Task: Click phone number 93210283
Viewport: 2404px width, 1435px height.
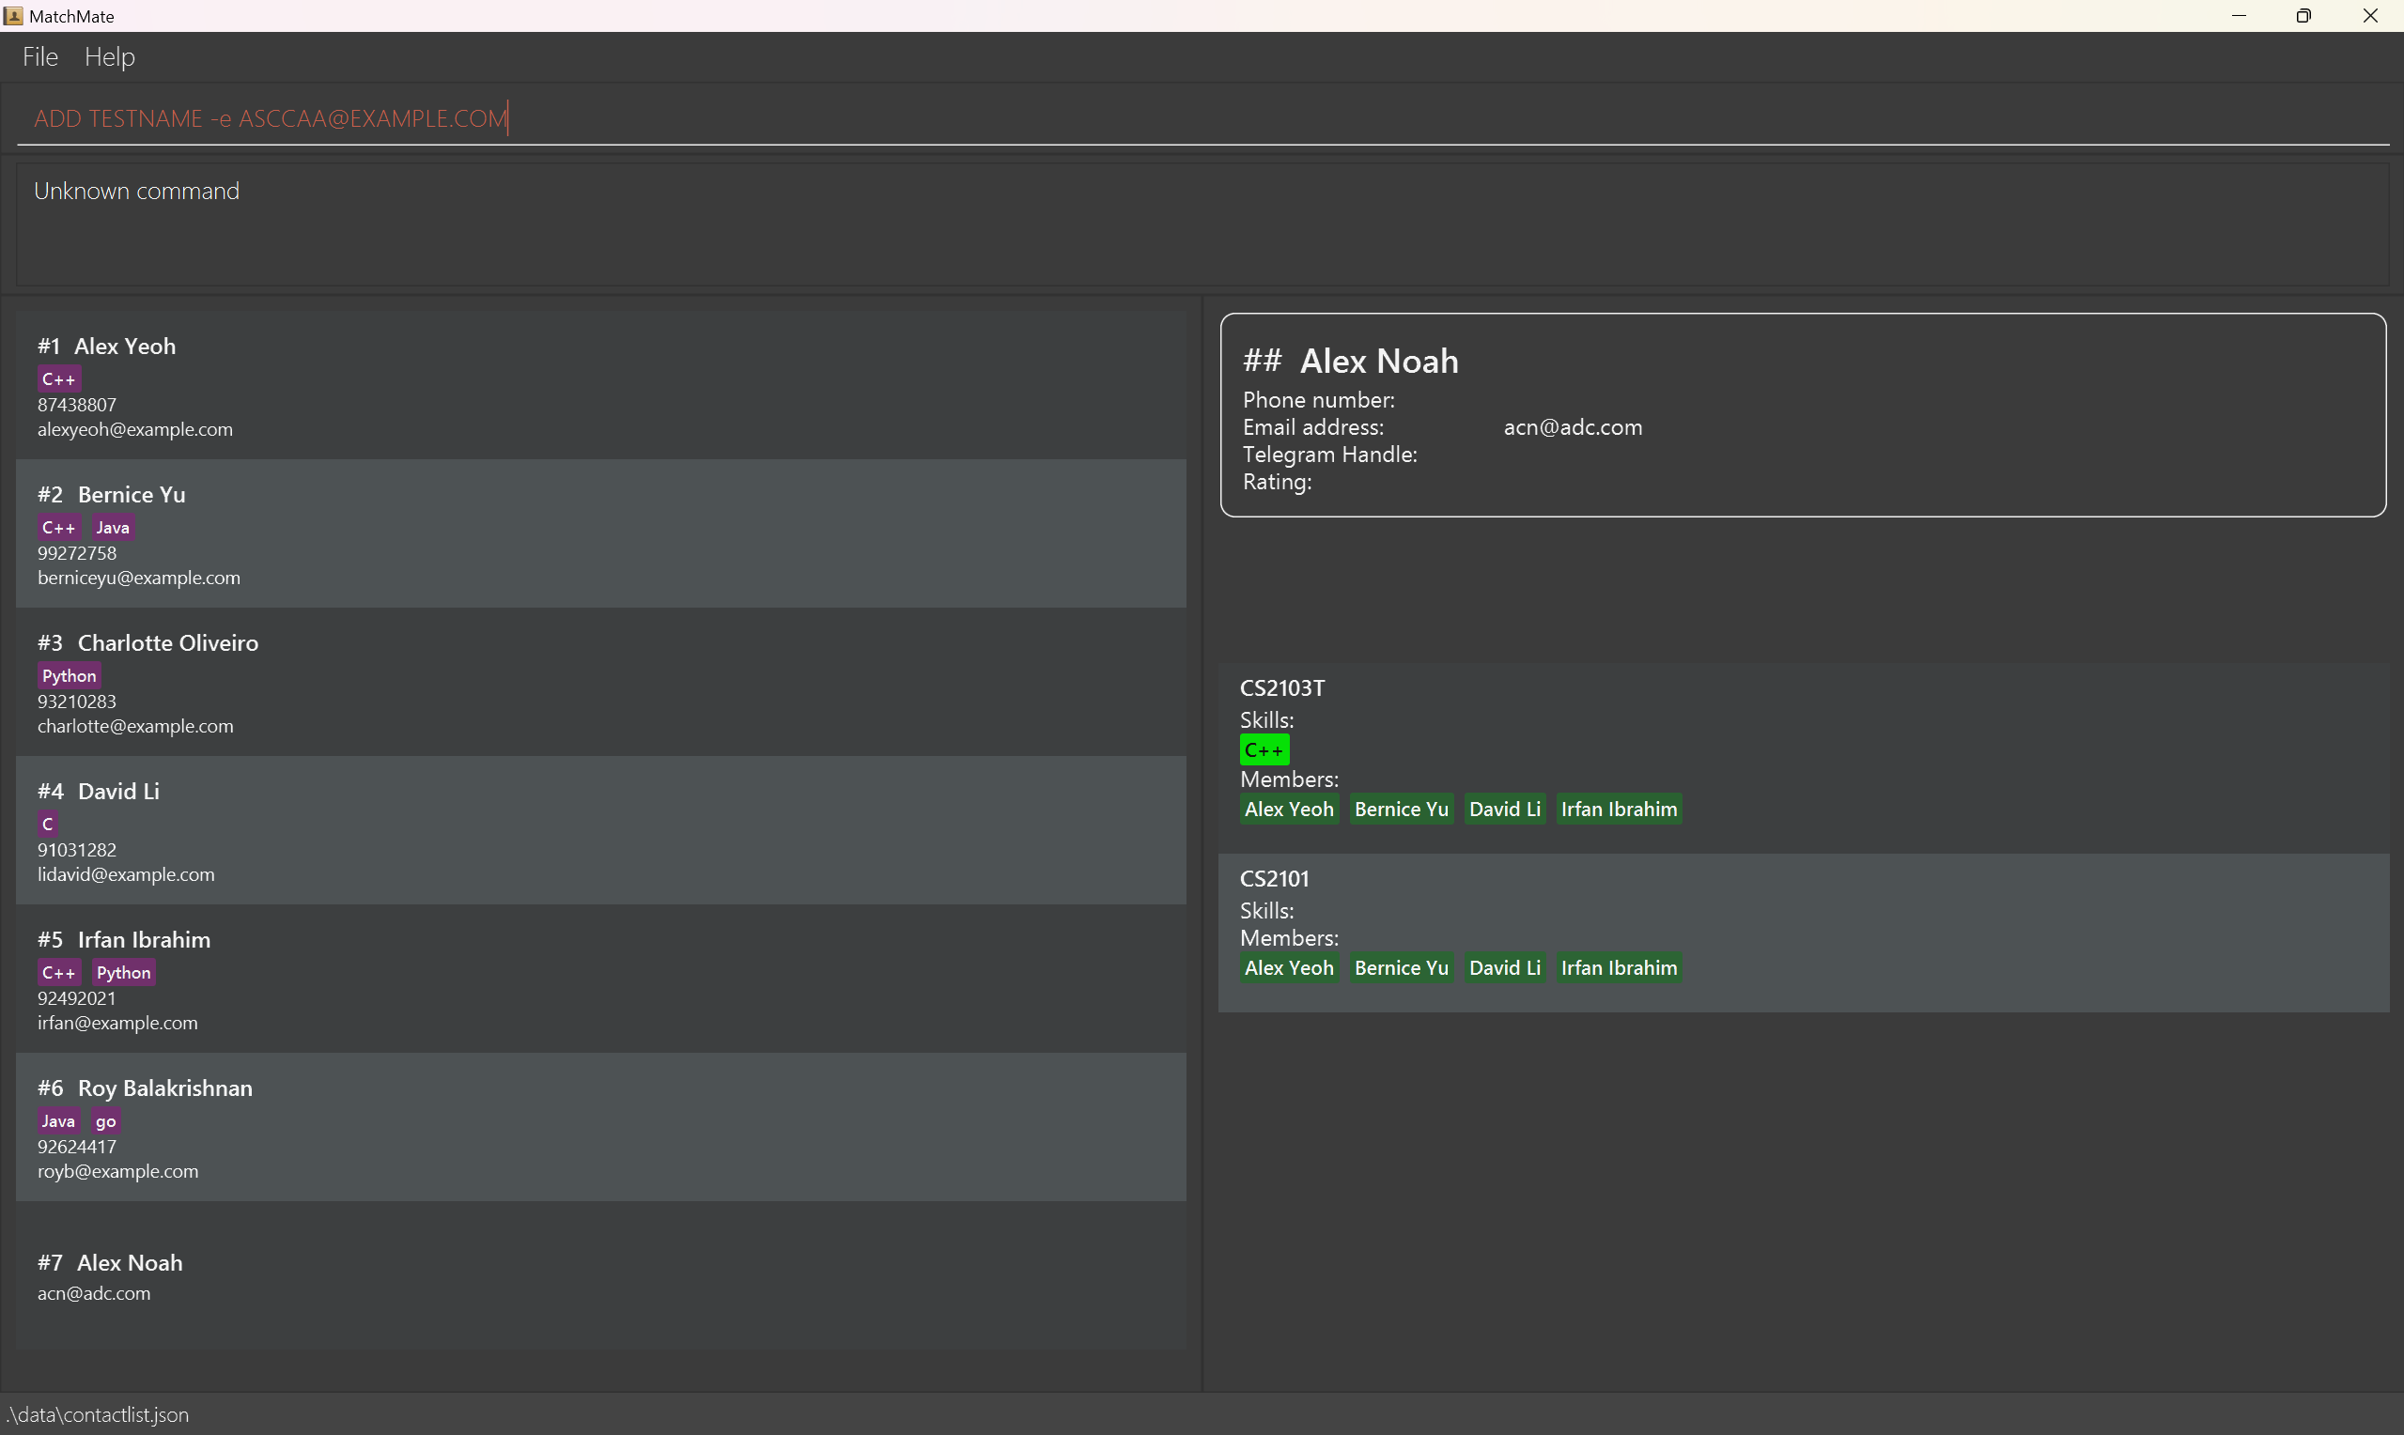Action: tap(77, 702)
